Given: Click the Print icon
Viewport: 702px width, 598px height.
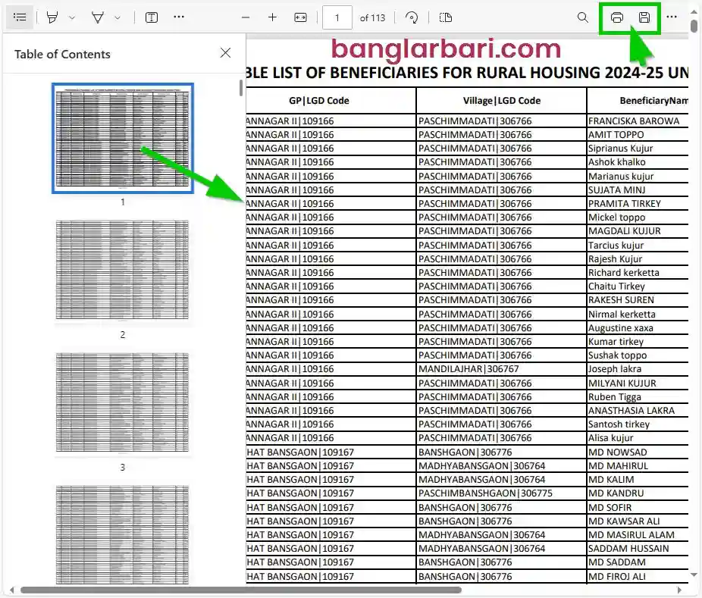Looking at the screenshot, I should [x=616, y=17].
